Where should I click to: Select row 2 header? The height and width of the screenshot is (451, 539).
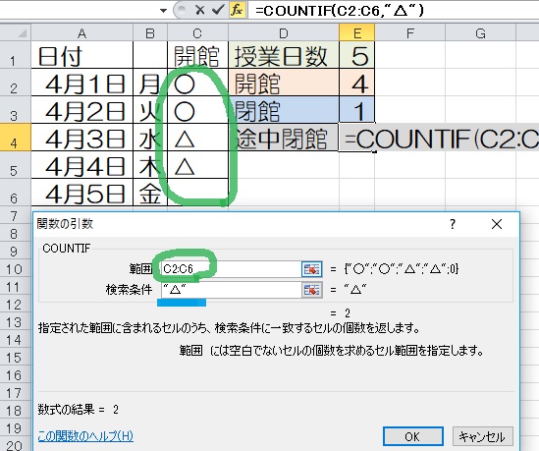(x=15, y=83)
